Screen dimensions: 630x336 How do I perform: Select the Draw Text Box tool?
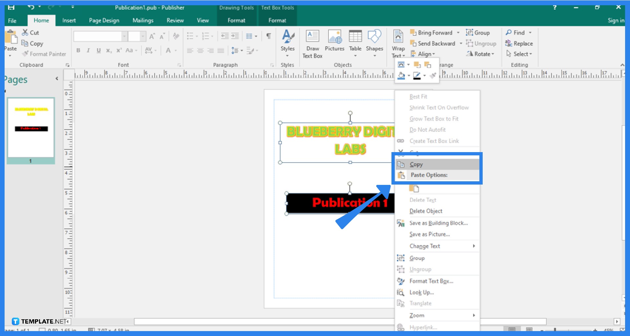pyautogui.click(x=312, y=43)
